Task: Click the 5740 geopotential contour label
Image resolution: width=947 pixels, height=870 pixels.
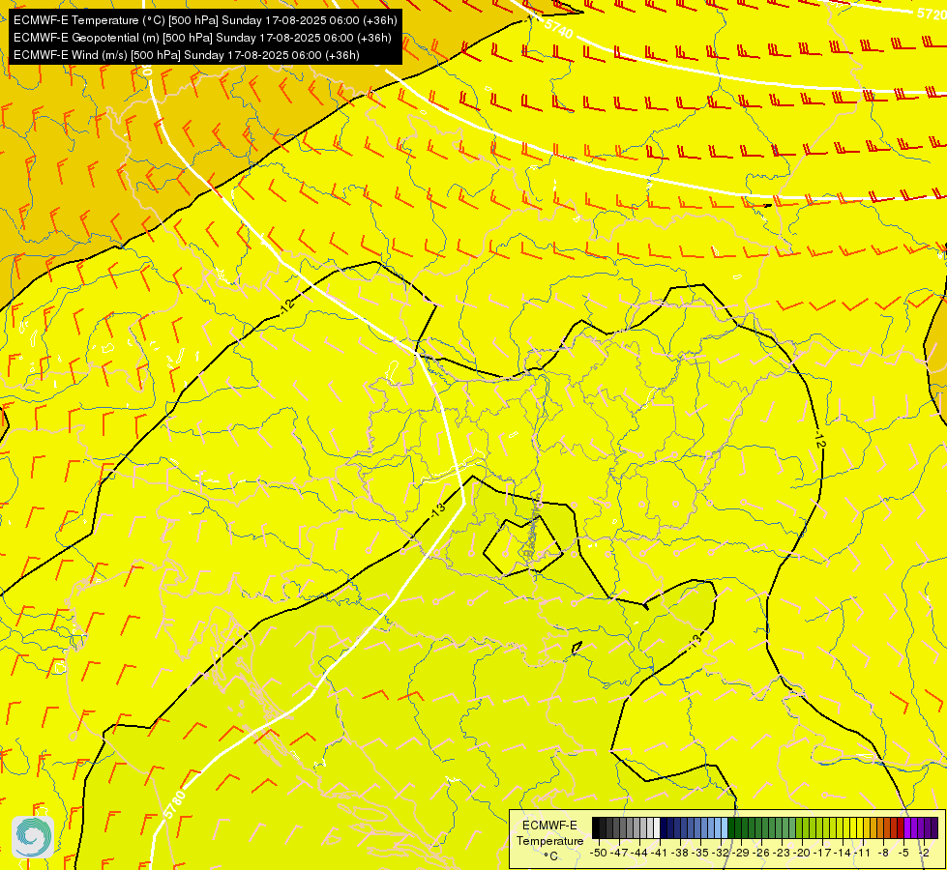Action: click(558, 28)
